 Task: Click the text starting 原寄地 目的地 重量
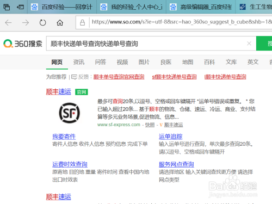pos(101,176)
